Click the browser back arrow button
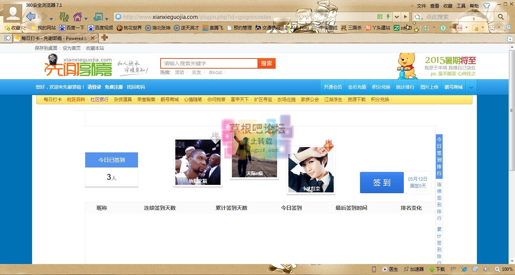 coord(31,17)
